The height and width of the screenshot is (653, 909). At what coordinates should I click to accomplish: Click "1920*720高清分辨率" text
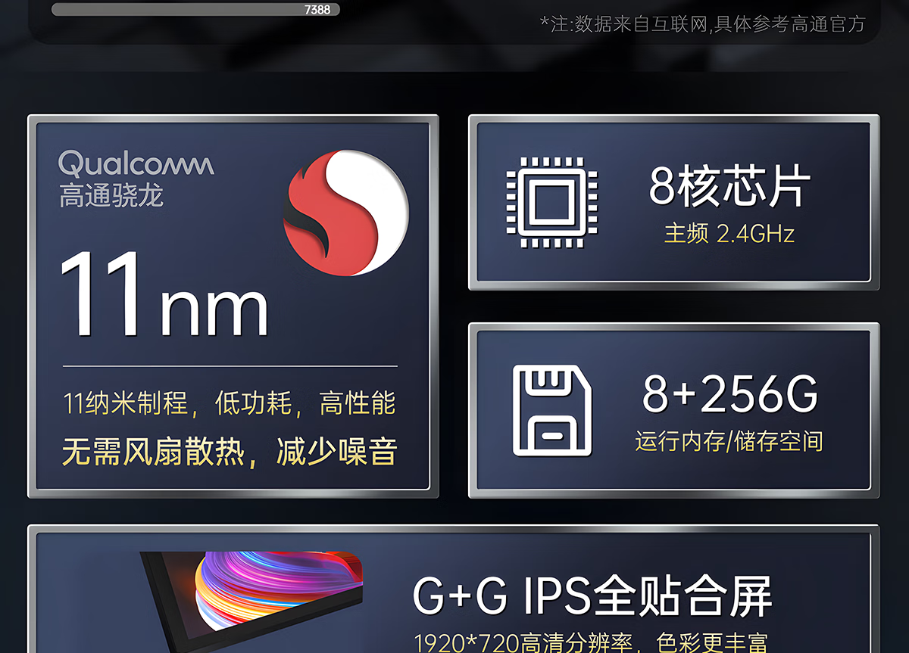pyautogui.click(x=523, y=643)
